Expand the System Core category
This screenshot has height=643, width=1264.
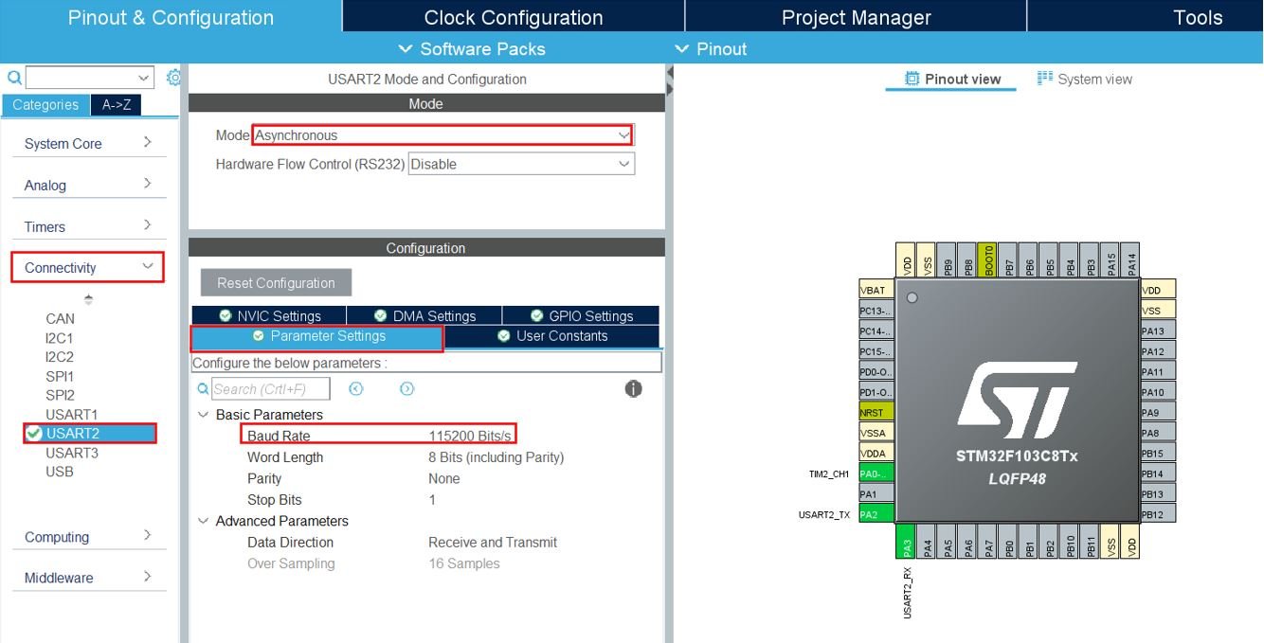click(89, 143)
